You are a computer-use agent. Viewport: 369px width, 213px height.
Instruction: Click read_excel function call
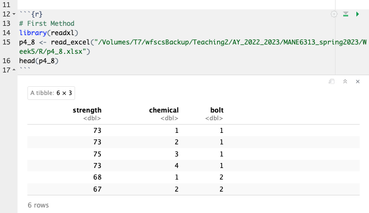70,42
